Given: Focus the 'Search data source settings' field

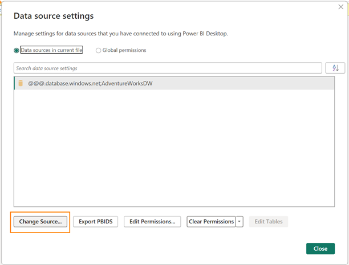Looking at the screenshot, I should (x=168, y=68).
